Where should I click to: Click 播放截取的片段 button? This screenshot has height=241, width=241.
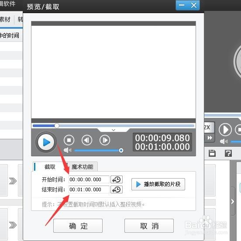point(158,184)
